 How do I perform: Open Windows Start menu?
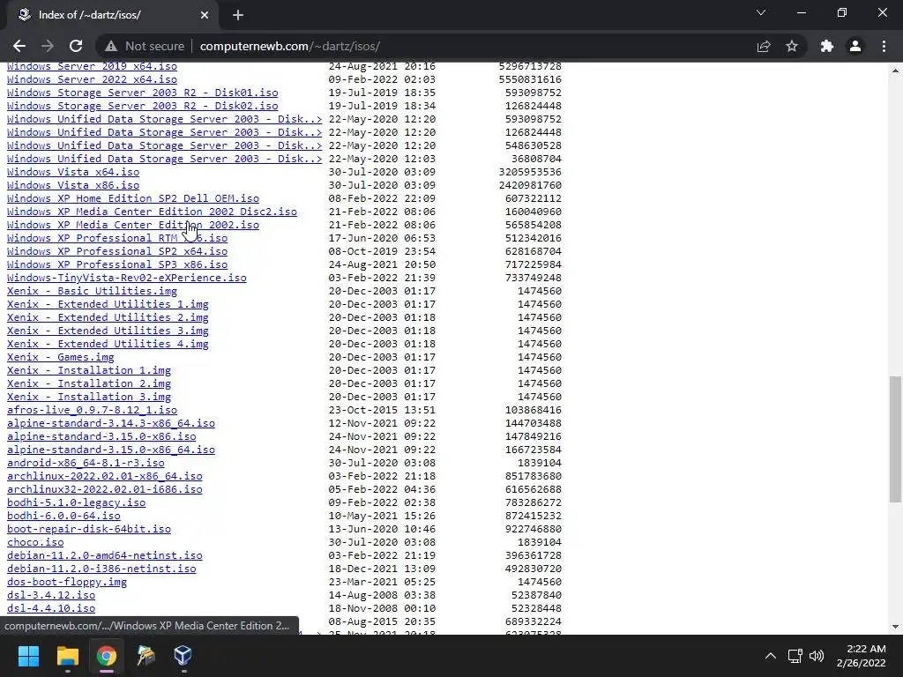click(28, 656)
